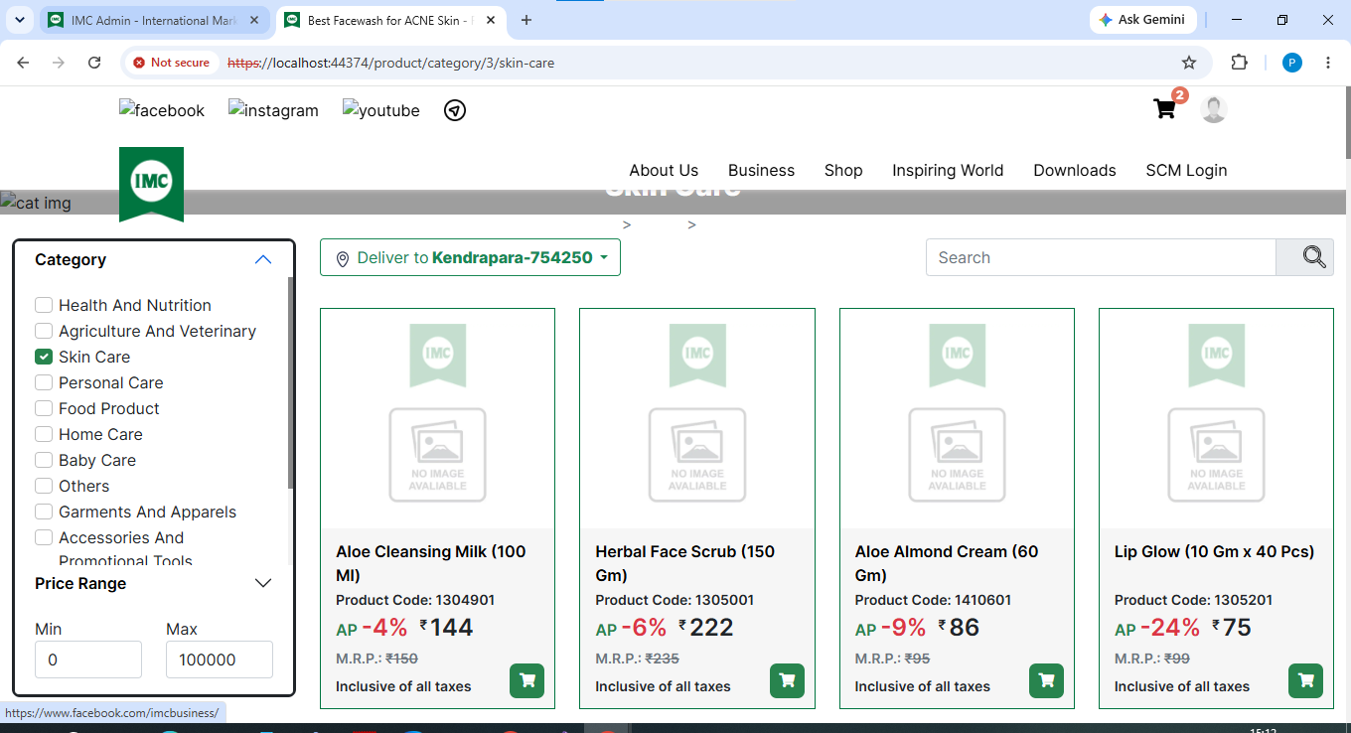Bookmark this page with star icon

click(x=1189, y=63)
